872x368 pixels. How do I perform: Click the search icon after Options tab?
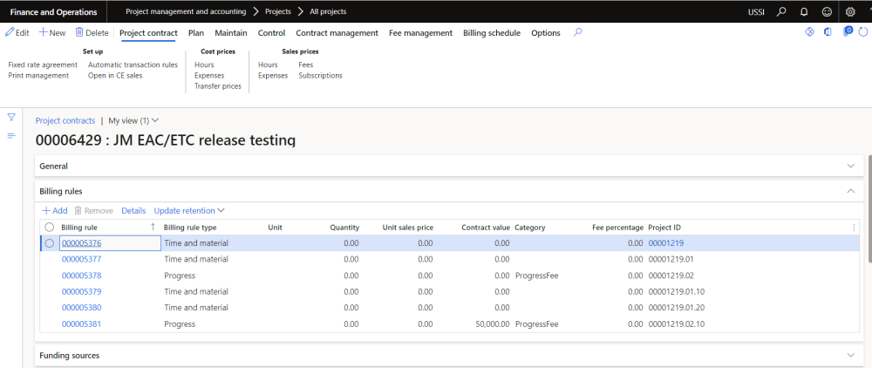(577, 32)
